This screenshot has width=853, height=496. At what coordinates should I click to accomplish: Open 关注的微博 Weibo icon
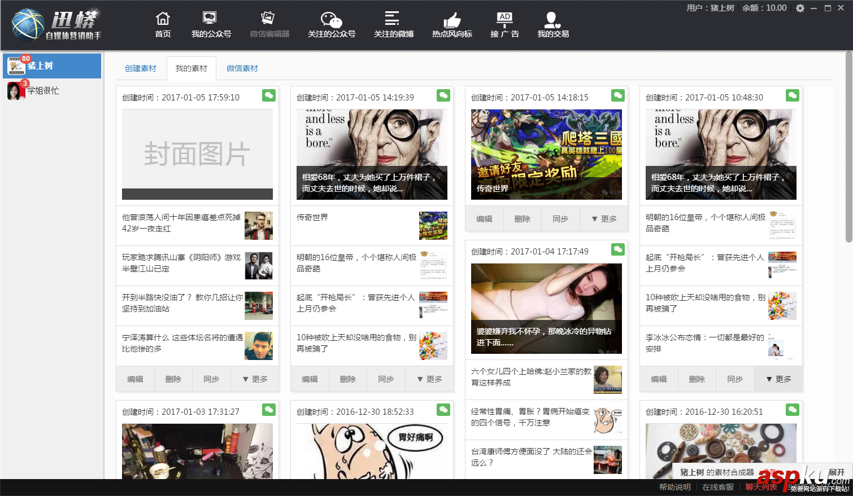pyautogui.click(x=393, y=24)
